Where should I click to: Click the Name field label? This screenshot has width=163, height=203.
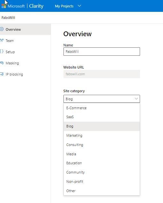[x=68, y=45]
